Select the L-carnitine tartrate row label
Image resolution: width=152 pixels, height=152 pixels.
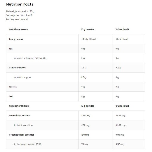[x=19, y=116]
